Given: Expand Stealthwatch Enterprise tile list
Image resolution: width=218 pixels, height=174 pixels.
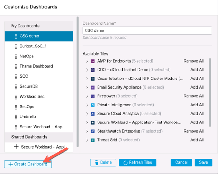Looking at the screenshot, I should [x=87, y=131].
